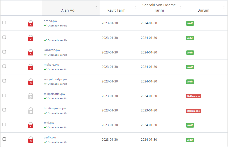Click the red lock icon for karavan.pw
This screenshot has width=228, height=147.
[x=31, y=52]
